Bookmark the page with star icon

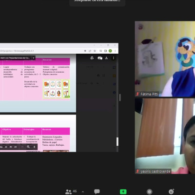[x=95, y=51]
